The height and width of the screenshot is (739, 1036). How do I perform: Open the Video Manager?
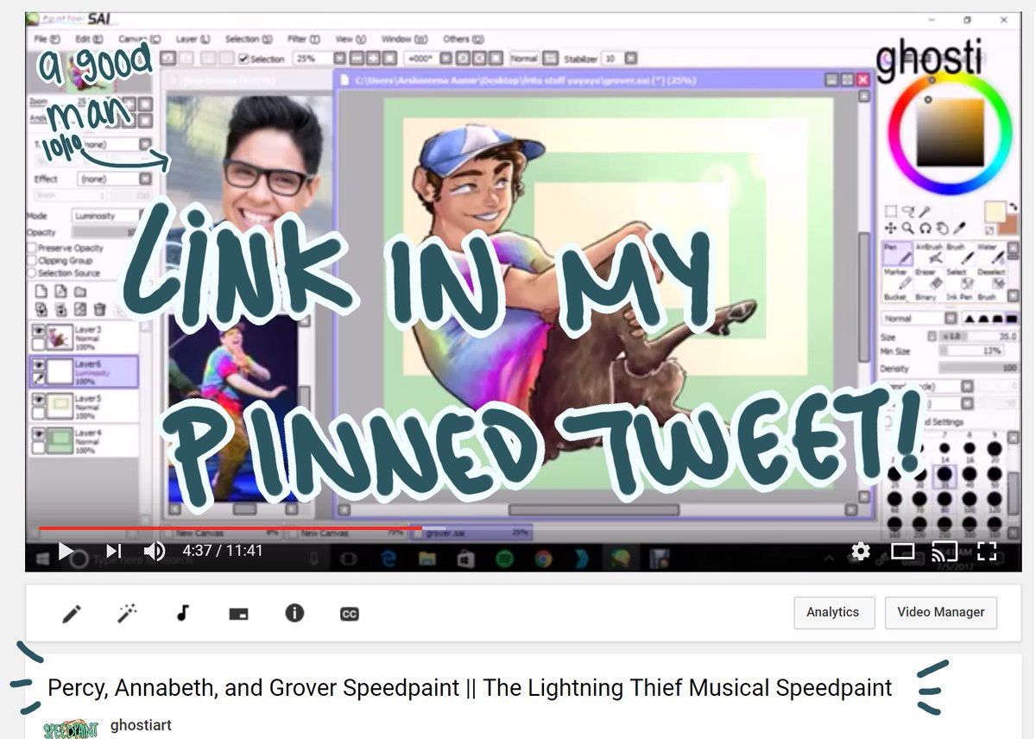pos(941,612)
